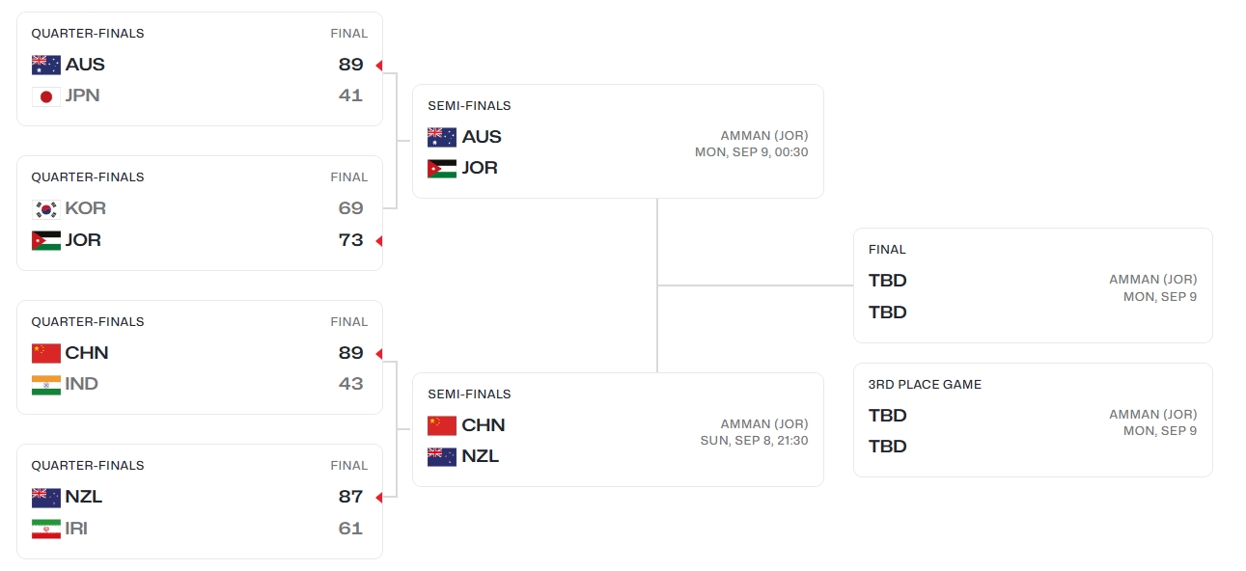Open the Final game card
The height and width of the screenshot is (571, 1246).
click(x=1033, y=285)
